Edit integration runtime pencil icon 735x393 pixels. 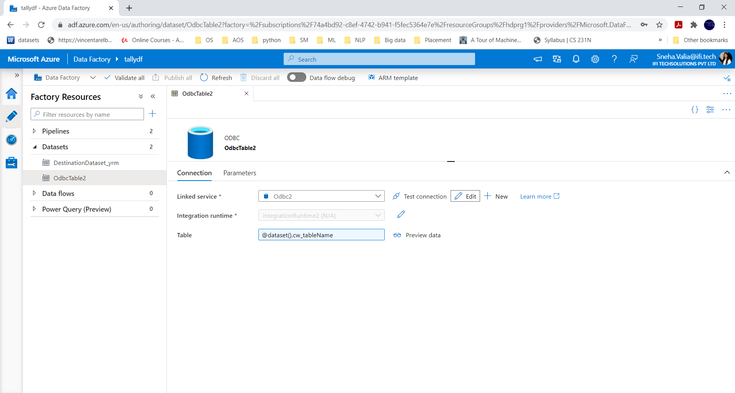pos(401,215)
